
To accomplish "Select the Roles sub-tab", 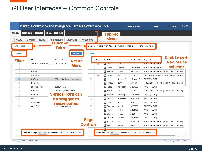I will [42, 40].
